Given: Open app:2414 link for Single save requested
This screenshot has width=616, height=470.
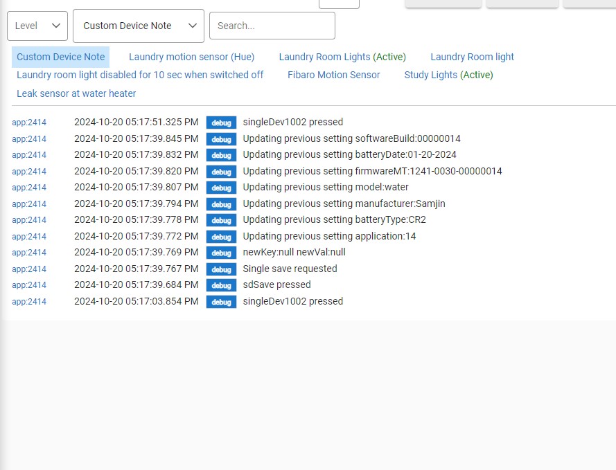Looking at the screenshot, I should pos(29,269).
